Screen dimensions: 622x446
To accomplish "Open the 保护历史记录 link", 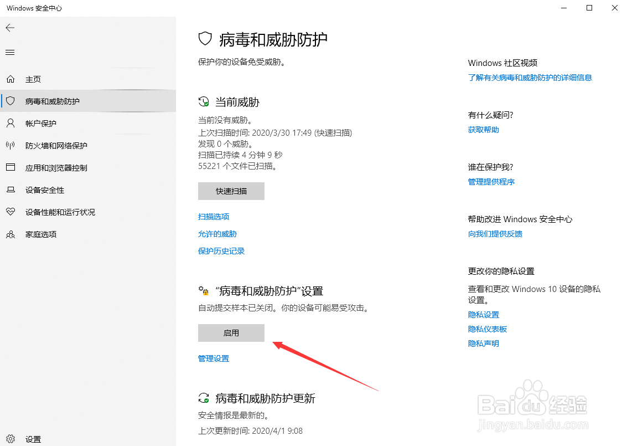I will (221, 251).
